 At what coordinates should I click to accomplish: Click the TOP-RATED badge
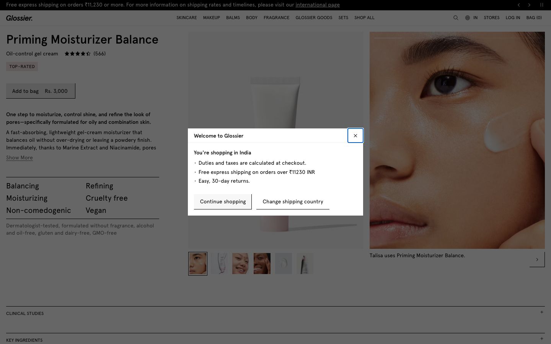pos(22,67)
